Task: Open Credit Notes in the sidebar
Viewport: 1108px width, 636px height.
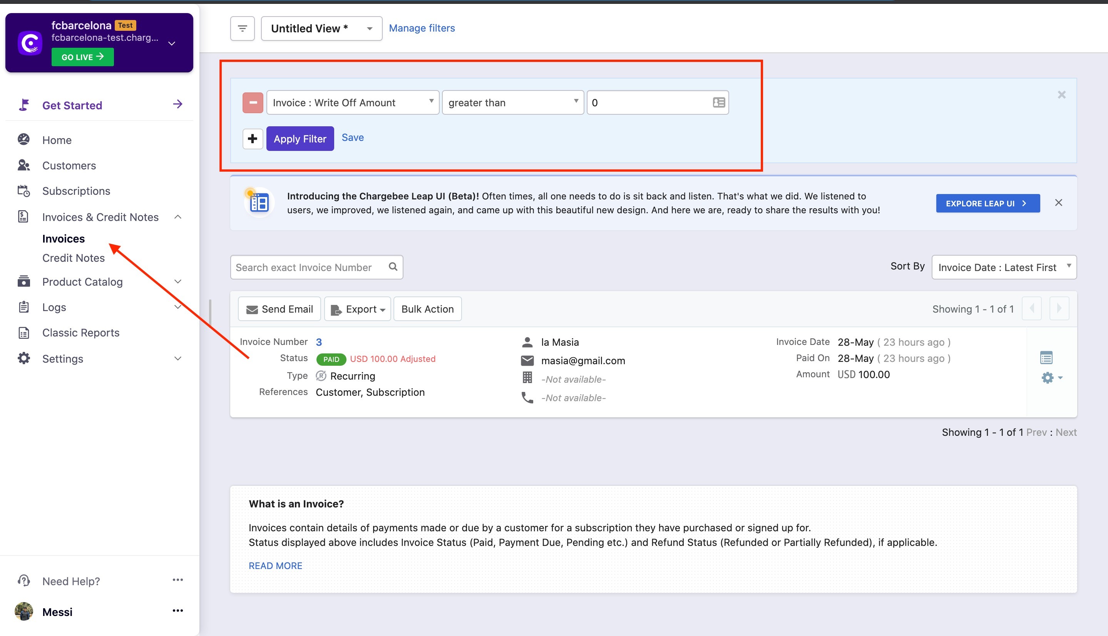Action: tap(74, 258)
